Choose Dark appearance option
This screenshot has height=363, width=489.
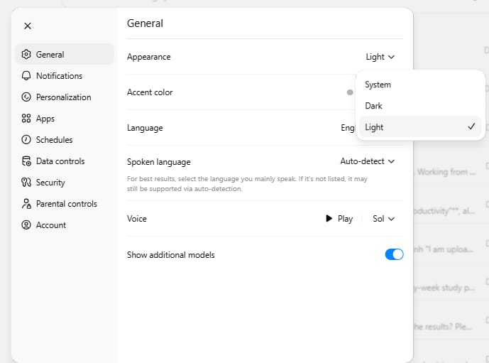[420, 106]
